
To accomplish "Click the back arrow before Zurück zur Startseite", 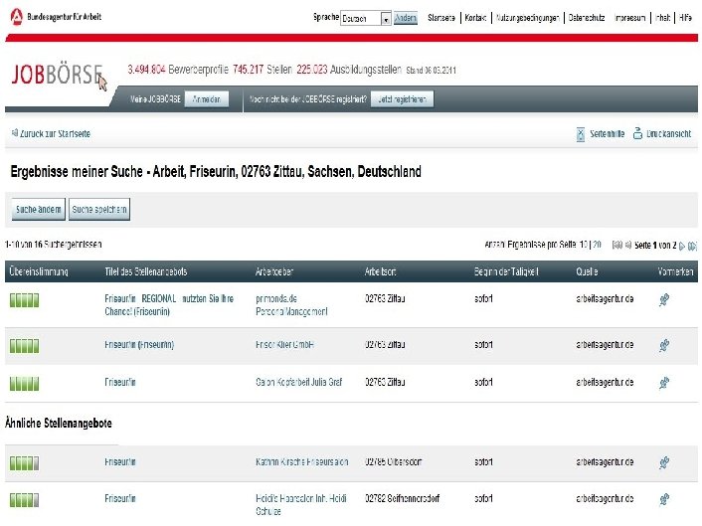I will 14,133.
